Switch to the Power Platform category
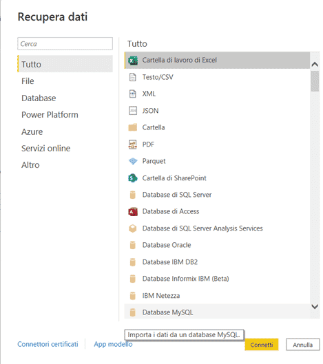The height and width of the screenshot is (364, 323). click(50, 115)
